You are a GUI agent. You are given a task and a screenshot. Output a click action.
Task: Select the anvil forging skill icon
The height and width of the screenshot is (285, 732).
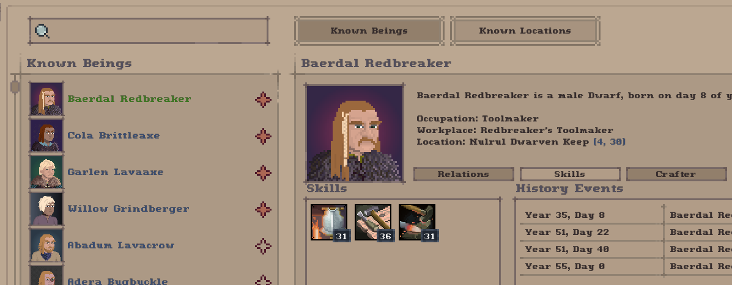417,222
